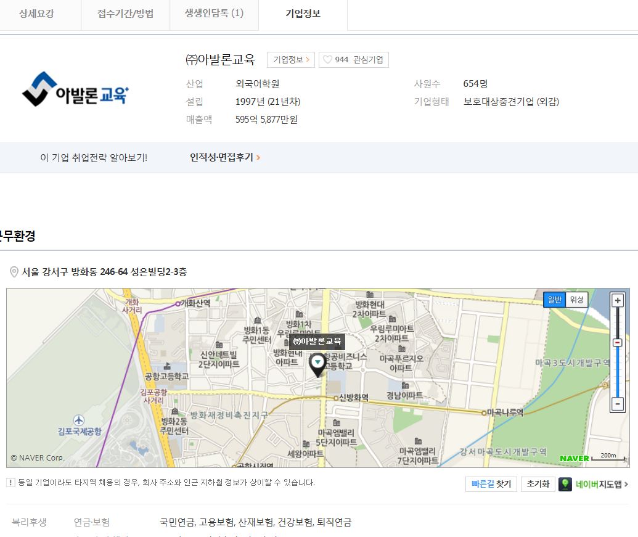Screen dimensions: 638x537
Task: Click the ㈜아발론교육 map label
Action: (x=317, y=341)
